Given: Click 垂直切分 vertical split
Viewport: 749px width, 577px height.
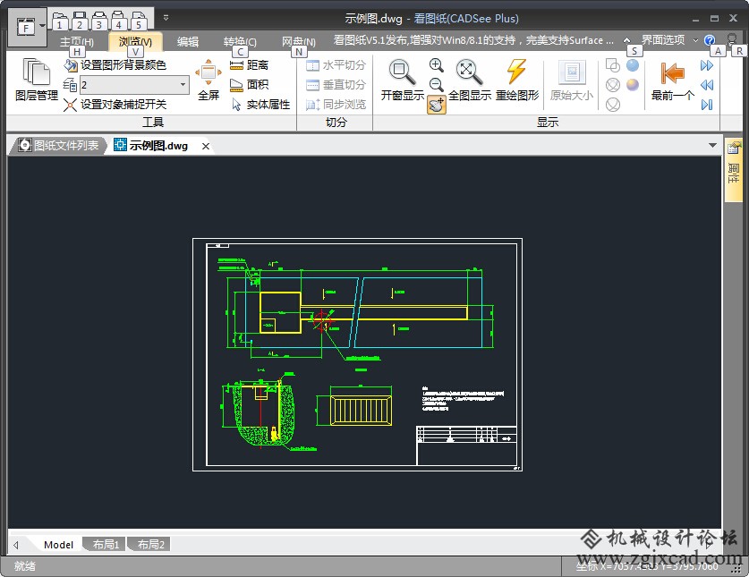Looking at the screenshot, I should pos(336,85).
